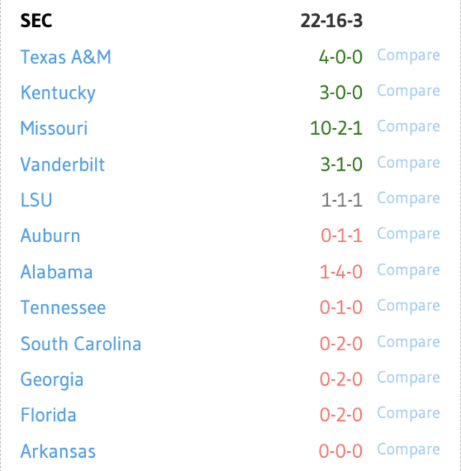Image resolution: width=461 pixels, height=471 pixels.
Task: Click Compare in the Kentucky row
Action: [409, 91]
